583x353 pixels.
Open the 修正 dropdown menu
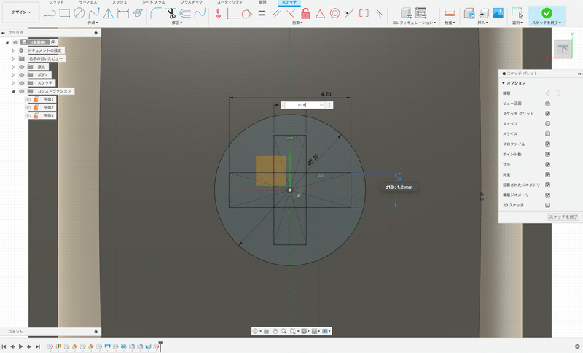pyautogui.click(x=176, y=23)
